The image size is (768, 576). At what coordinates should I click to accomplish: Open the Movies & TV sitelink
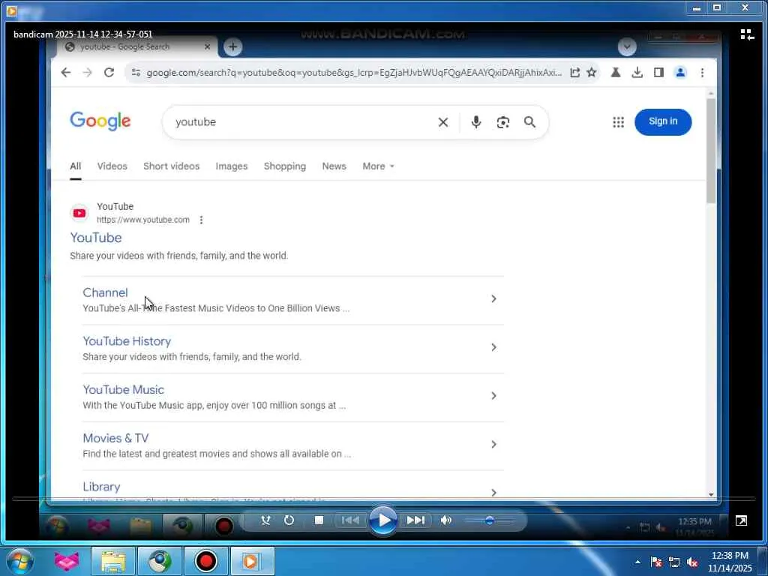click(115, 438)
